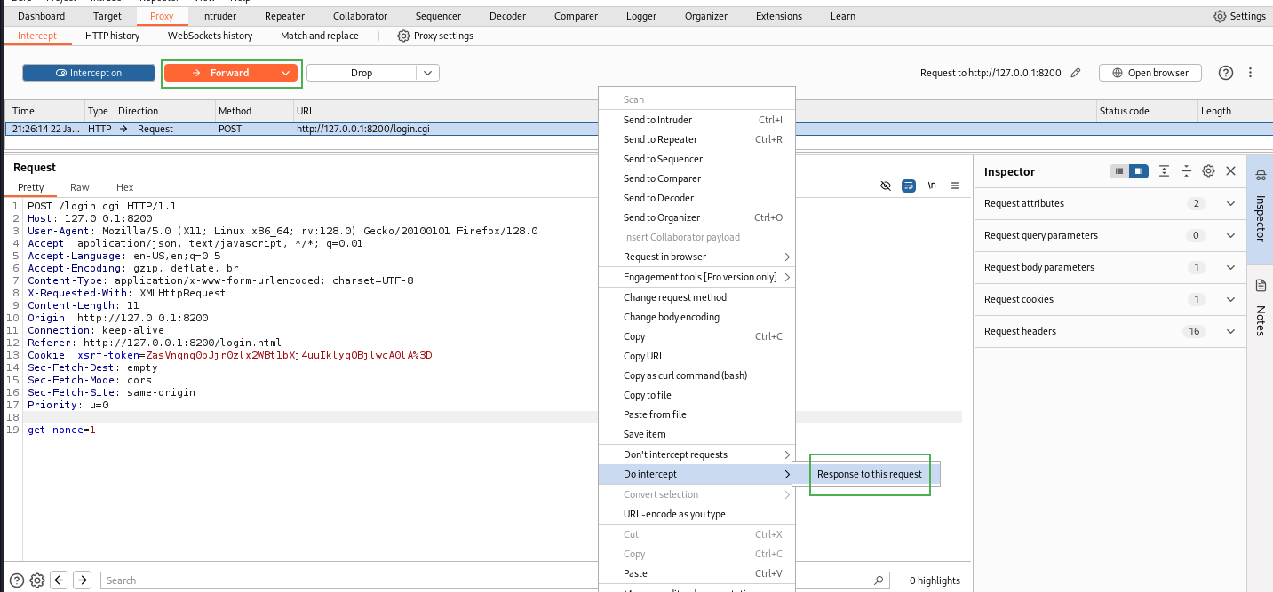Forward the intercepted request
The image size is (1273, 592).
(220, 73)
